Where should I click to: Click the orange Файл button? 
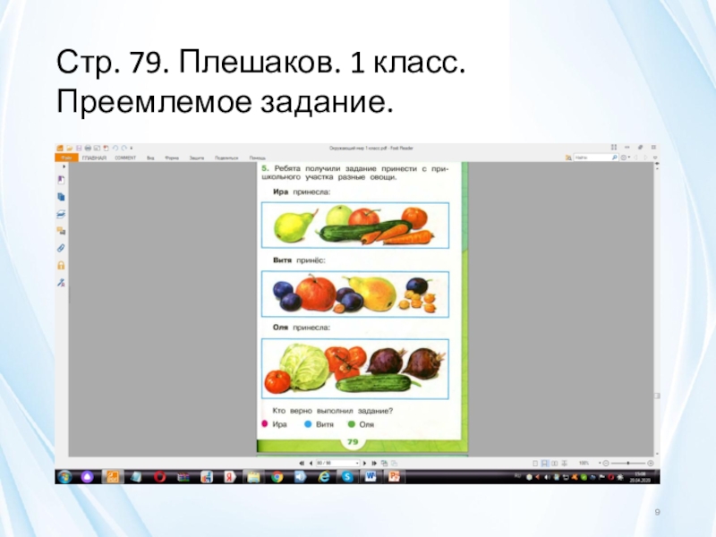pyautogui.click(x=64, y=157)
